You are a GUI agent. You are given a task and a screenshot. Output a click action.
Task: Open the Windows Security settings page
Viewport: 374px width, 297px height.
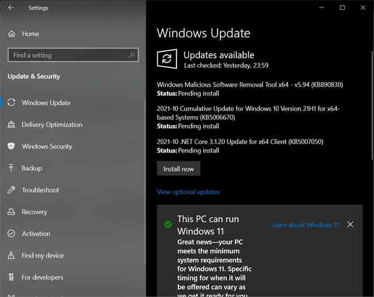tap(47, 146)
